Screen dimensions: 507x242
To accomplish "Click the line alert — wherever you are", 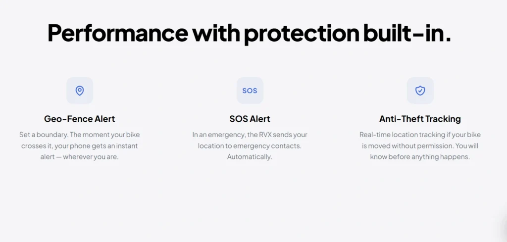I will click(x=80, y=157).
